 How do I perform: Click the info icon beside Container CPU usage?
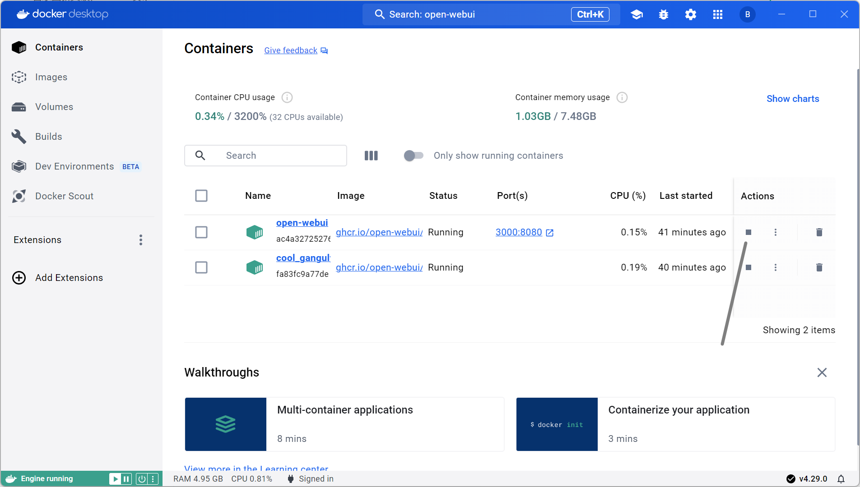(x=287, y=97)
